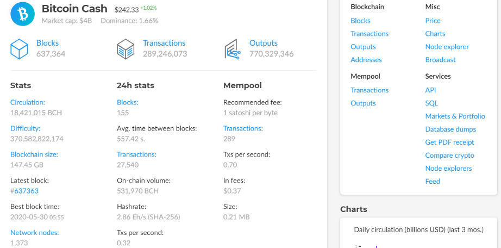The width and height of the screenshot is (501, 248).
Task: Open the Circulation stat link
Action: tap(28, 102)
